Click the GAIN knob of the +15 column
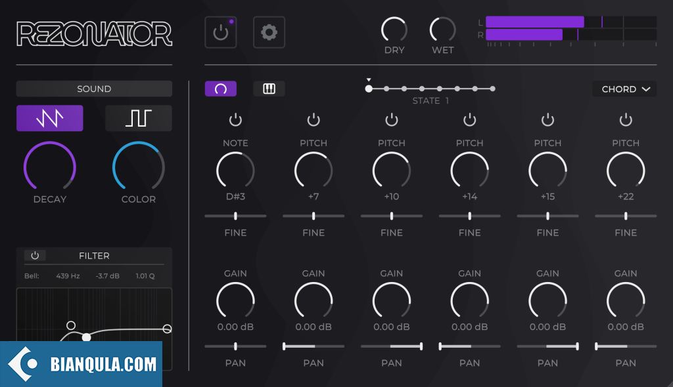Image resolution: width=673 pixels, height=387 pixels. pyautogui.click(x=547, y=300)
